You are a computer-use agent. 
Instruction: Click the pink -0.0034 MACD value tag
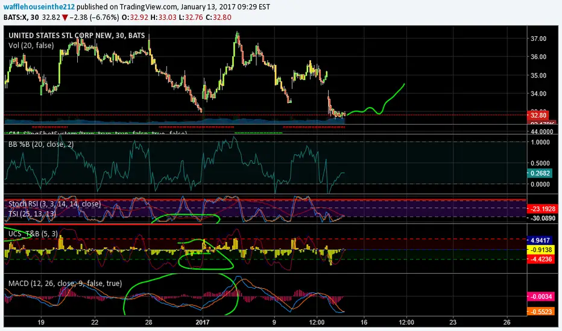pyautogui.click(x=540, y=296)
